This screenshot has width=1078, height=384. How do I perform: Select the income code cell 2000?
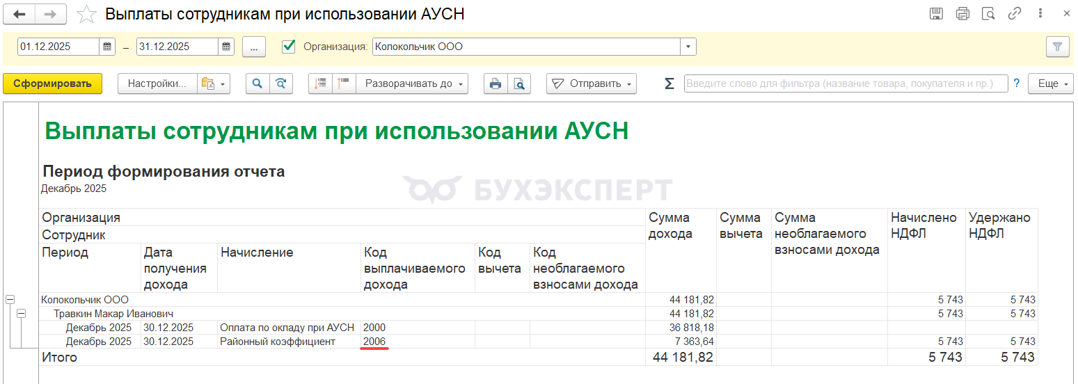[418, 328]
